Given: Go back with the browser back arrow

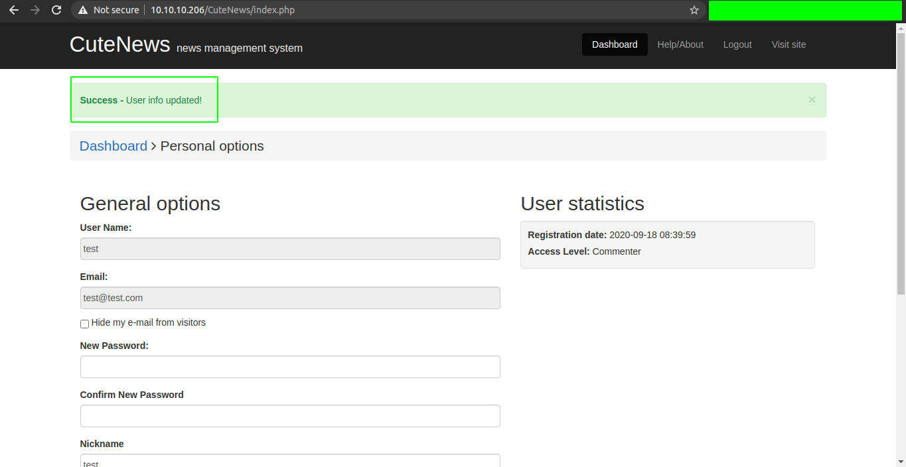Looking at the screenshot, I should [14, 10].
